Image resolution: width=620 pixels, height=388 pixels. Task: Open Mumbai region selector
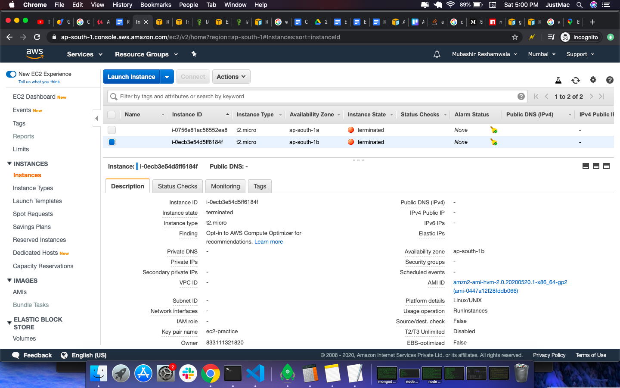click(542, 54)
